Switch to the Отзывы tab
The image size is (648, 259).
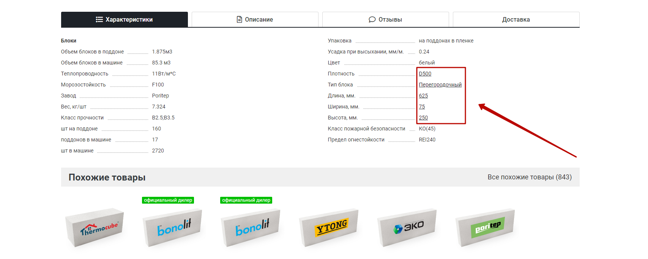click(x=385, y=20)
